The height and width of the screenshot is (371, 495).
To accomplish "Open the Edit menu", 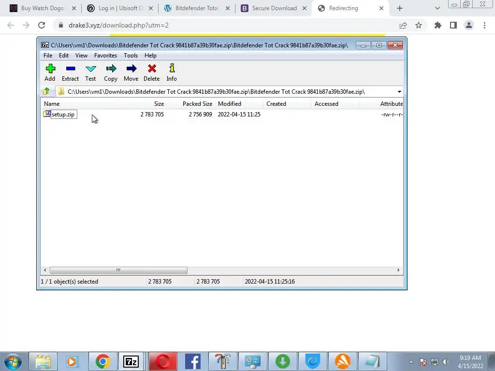I will pos(64,56).
